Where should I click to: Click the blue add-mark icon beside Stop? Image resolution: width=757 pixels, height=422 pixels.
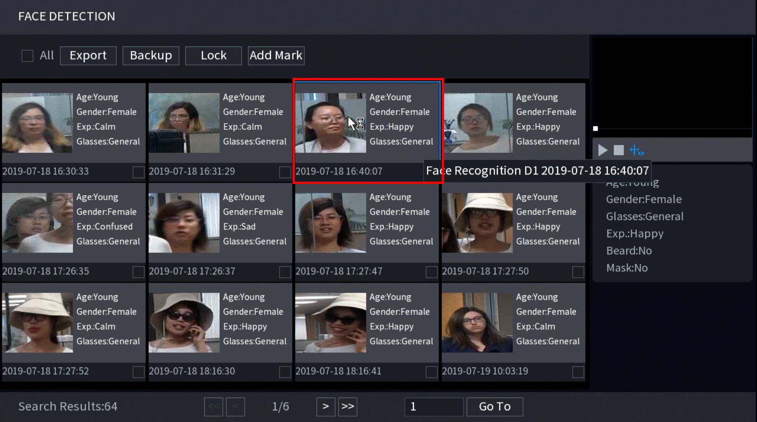click(x=636, y=150)
